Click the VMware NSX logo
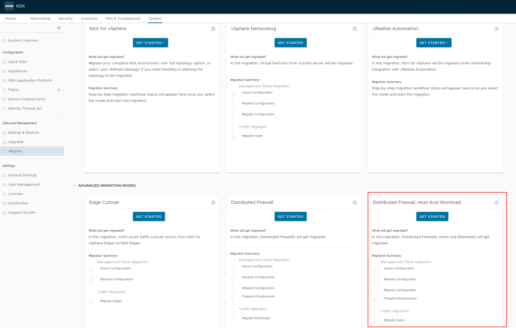The width and height of the screenshot is (516, 328). 14,7
